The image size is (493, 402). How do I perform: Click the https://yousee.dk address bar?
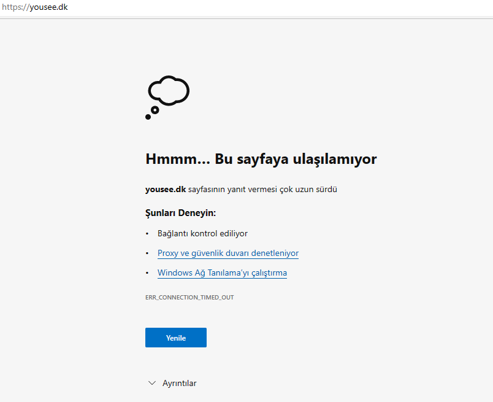click(x=246, y=7)
